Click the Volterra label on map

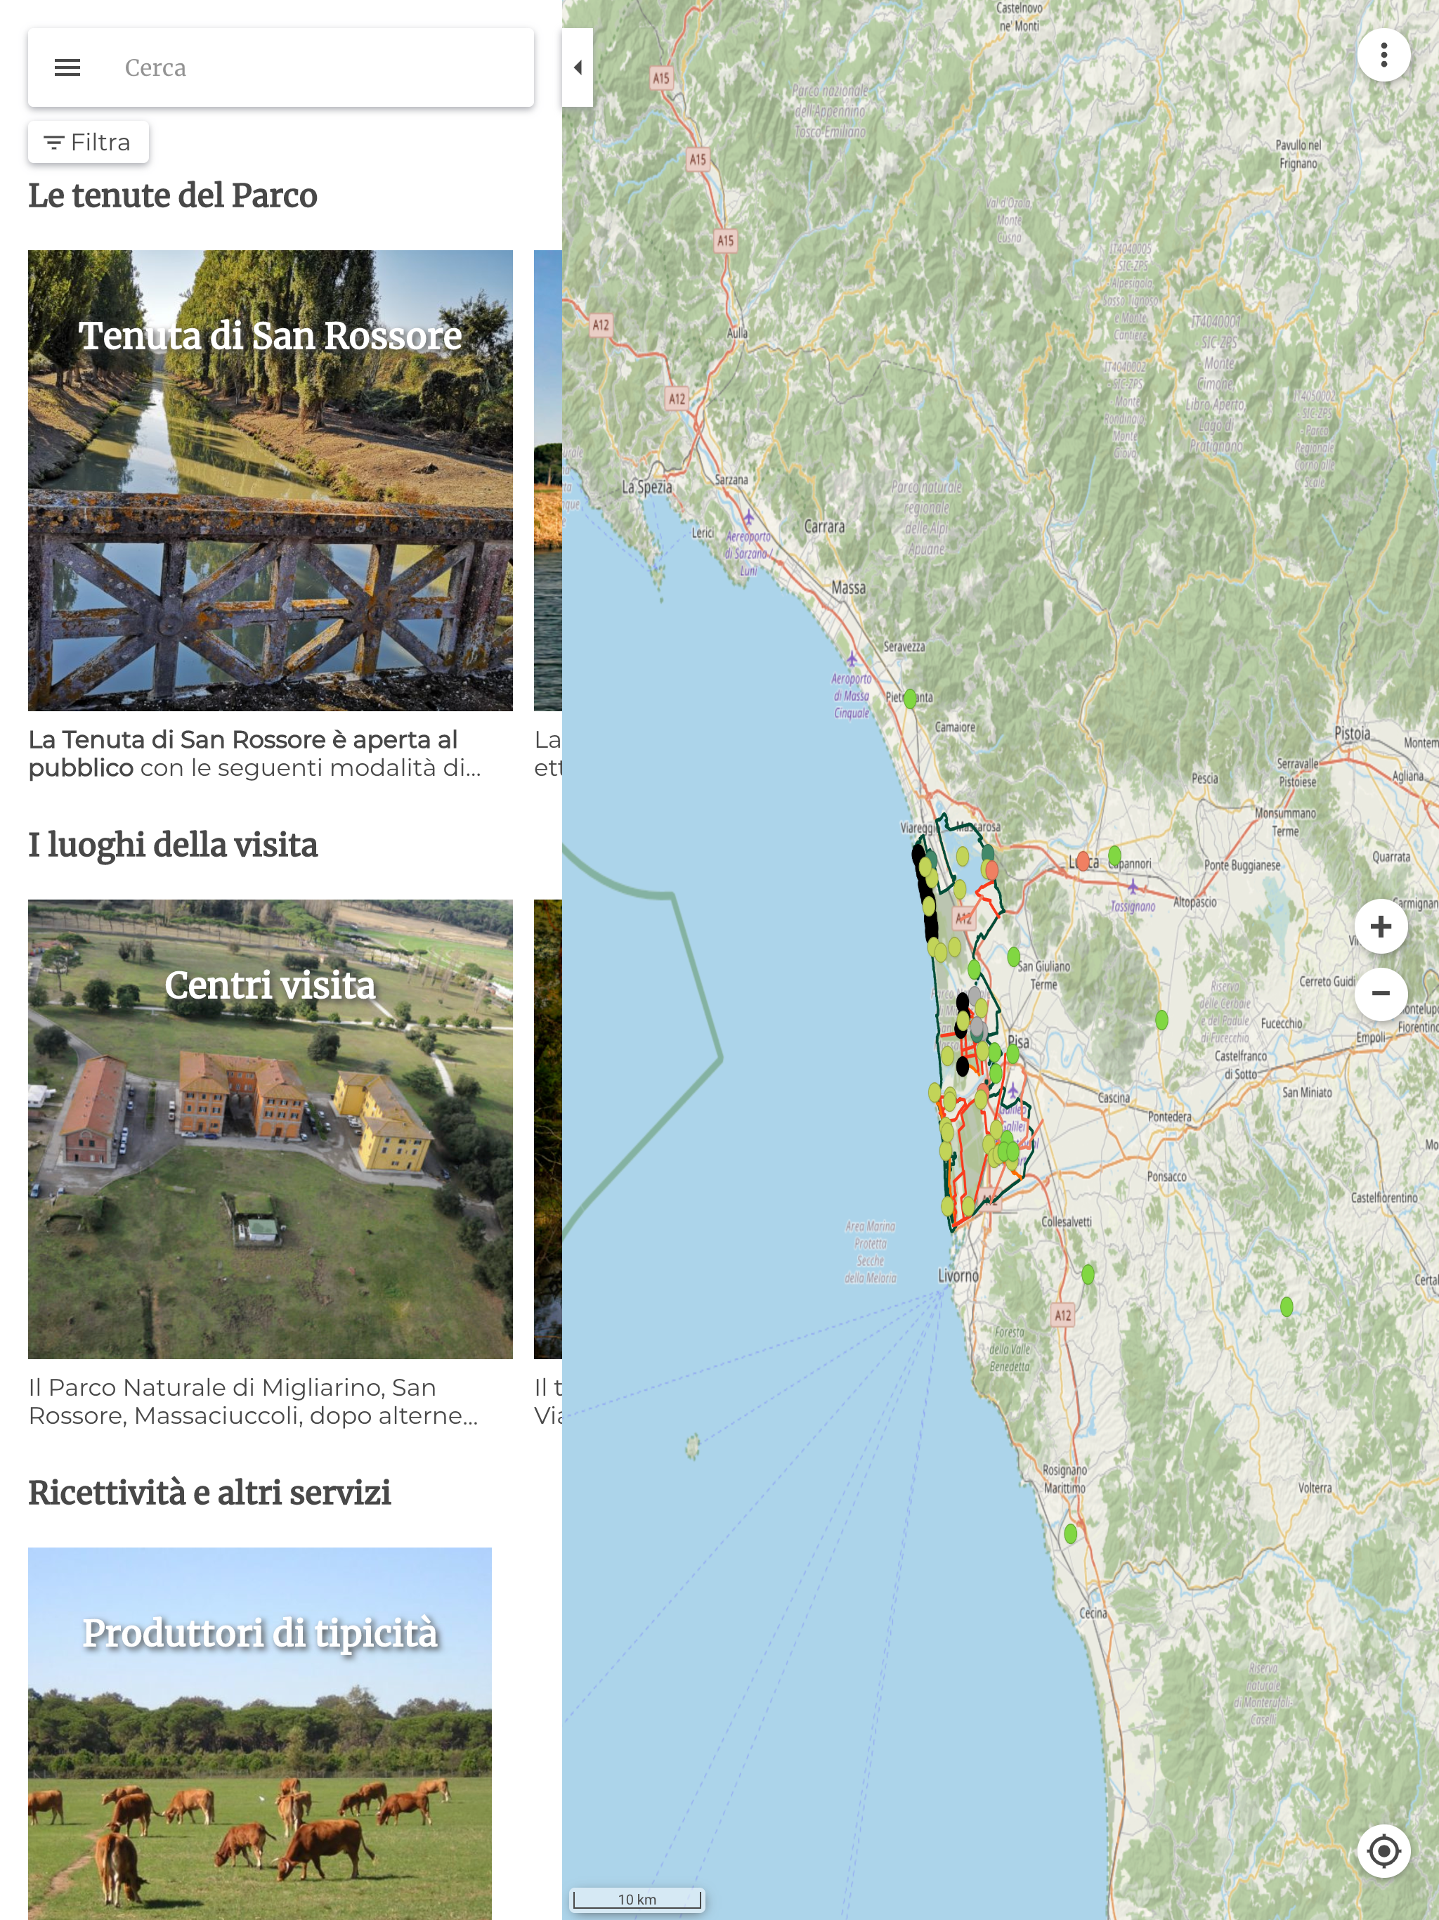(x=1315, y=1488)
